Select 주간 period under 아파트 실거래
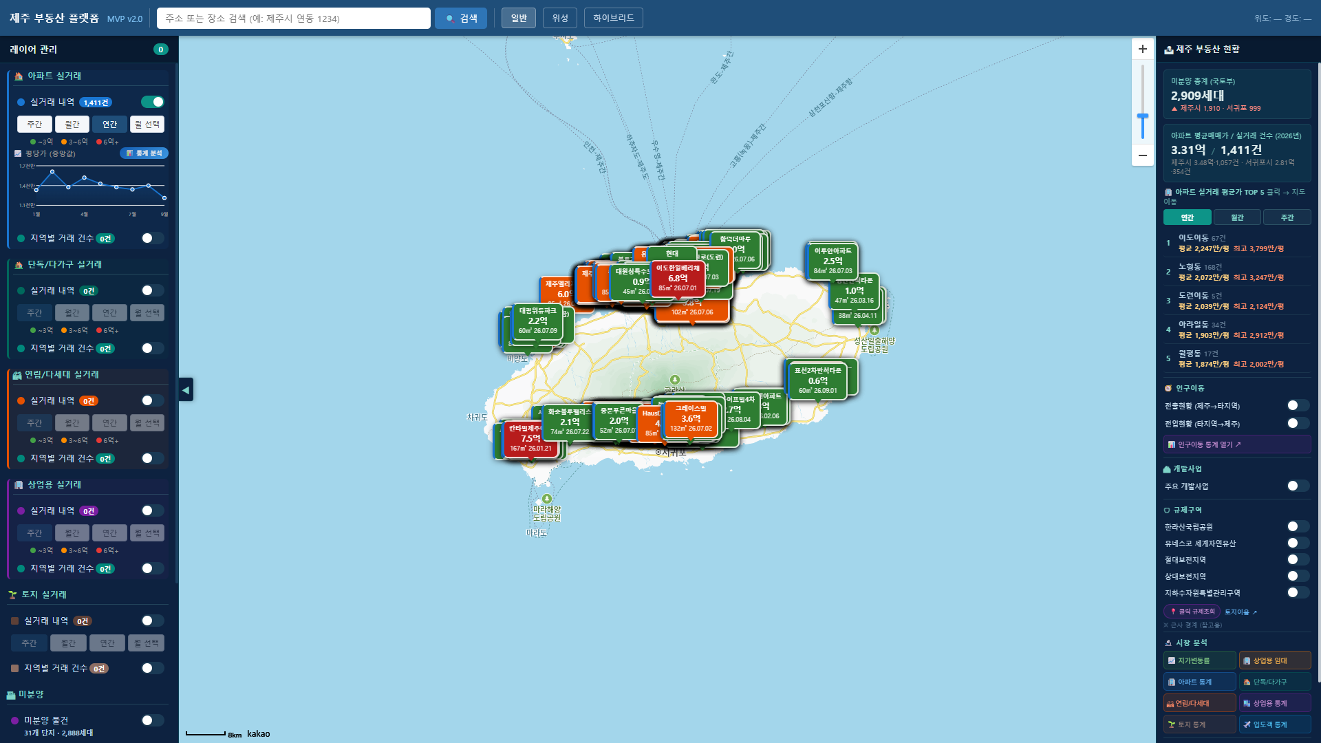Viewport: 1321px width, 743px height. pos(34,125)
